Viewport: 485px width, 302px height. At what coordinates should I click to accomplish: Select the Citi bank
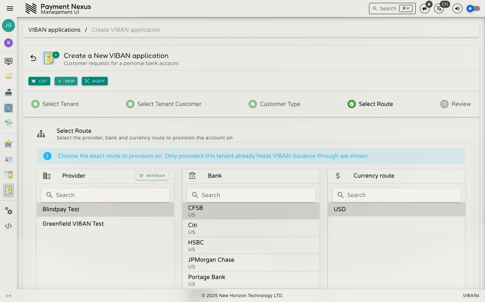[x=251, y=228]
